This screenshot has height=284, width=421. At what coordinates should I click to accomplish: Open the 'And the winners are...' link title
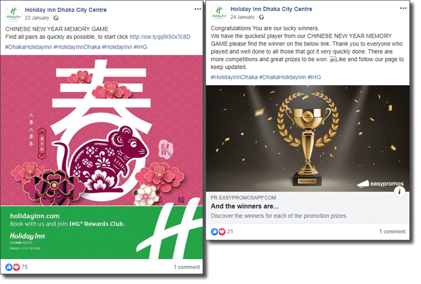coord(245,206)
